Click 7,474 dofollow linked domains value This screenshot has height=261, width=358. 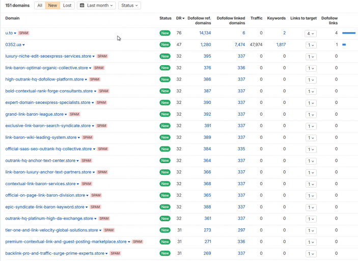click(x=240, y=44)
